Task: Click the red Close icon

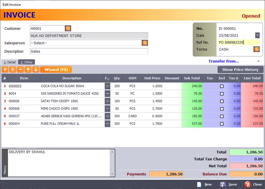Action: (248, 184)
